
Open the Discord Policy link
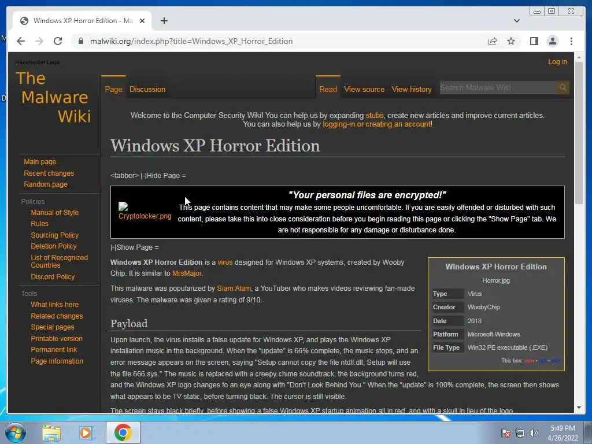(53, 277)
